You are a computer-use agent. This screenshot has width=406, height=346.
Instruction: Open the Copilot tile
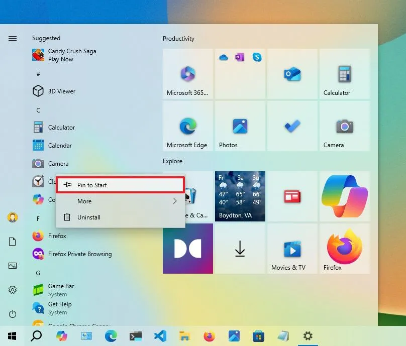345,196
